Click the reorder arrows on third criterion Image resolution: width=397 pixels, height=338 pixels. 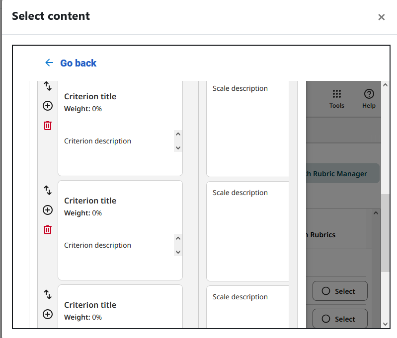click(x=48, y=294)
